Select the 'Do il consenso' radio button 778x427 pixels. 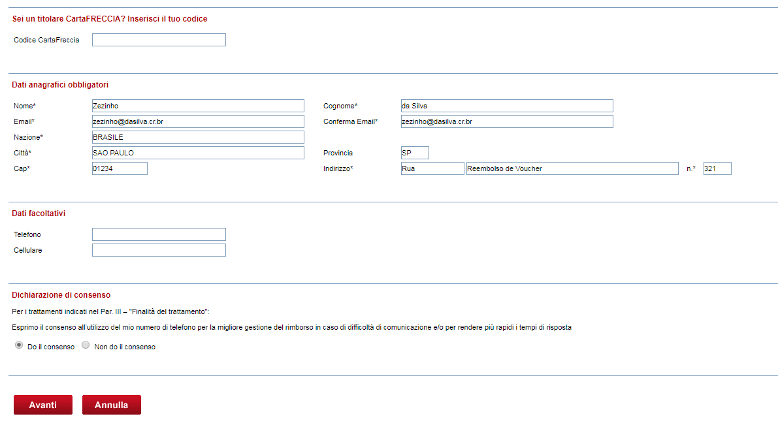(x=19, y=345)
